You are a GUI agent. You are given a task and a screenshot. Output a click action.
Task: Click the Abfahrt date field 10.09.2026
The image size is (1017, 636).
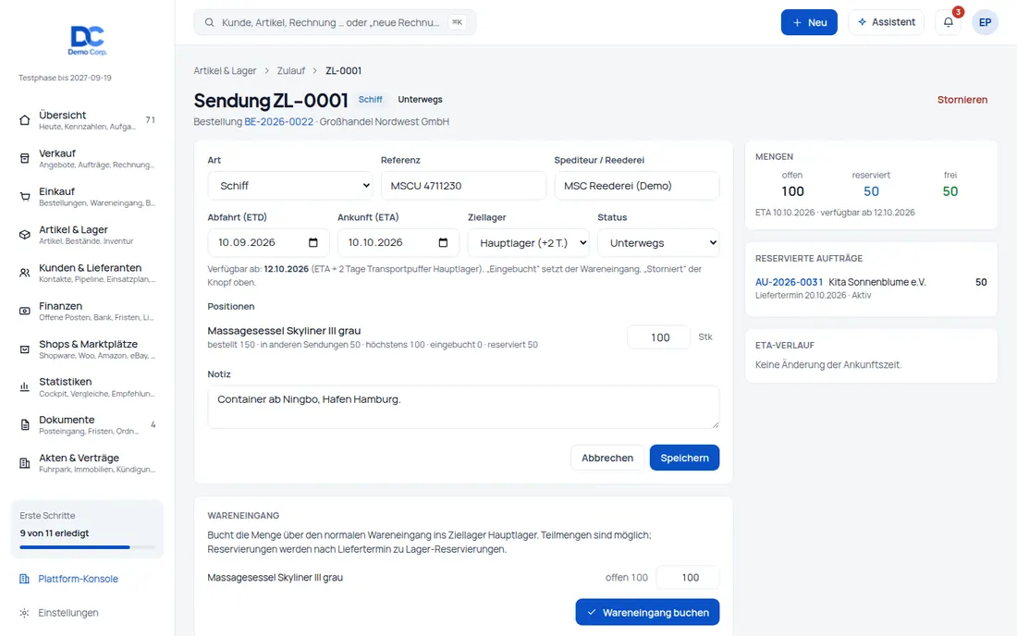pos(268,242)
